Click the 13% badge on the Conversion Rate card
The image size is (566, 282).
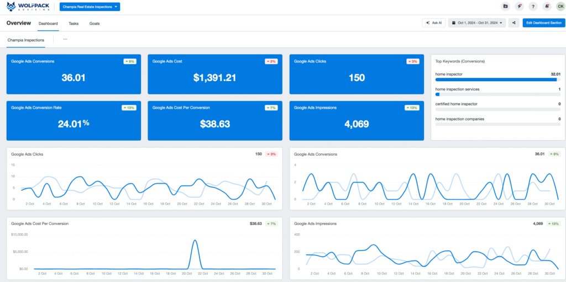click(x=129, y=108)
